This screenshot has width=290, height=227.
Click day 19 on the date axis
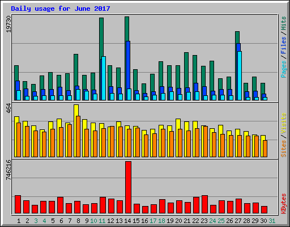170,221
